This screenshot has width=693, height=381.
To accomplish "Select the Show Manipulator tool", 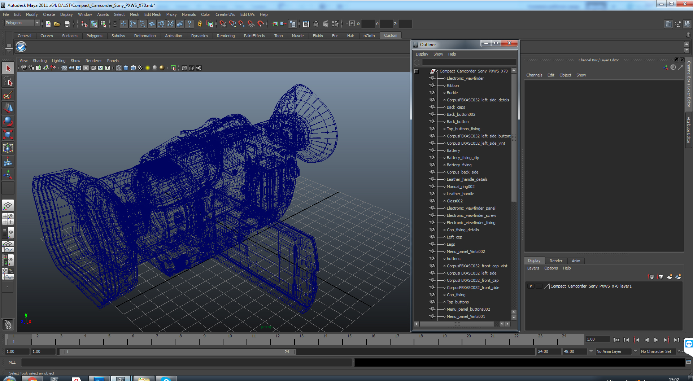I will (x=8, y=175).
